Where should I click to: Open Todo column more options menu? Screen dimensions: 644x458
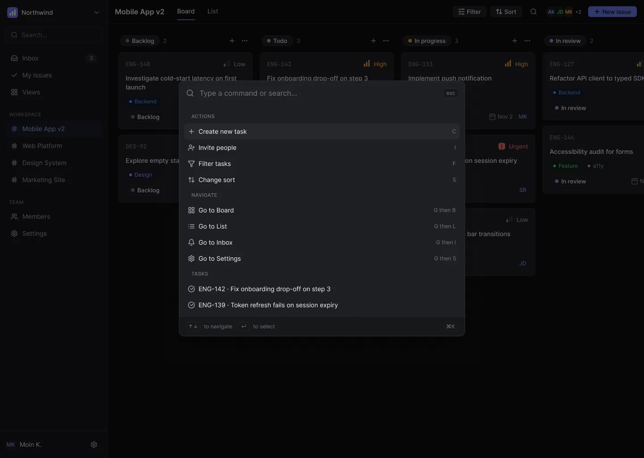pyautogui.click(x=386, y=41)
